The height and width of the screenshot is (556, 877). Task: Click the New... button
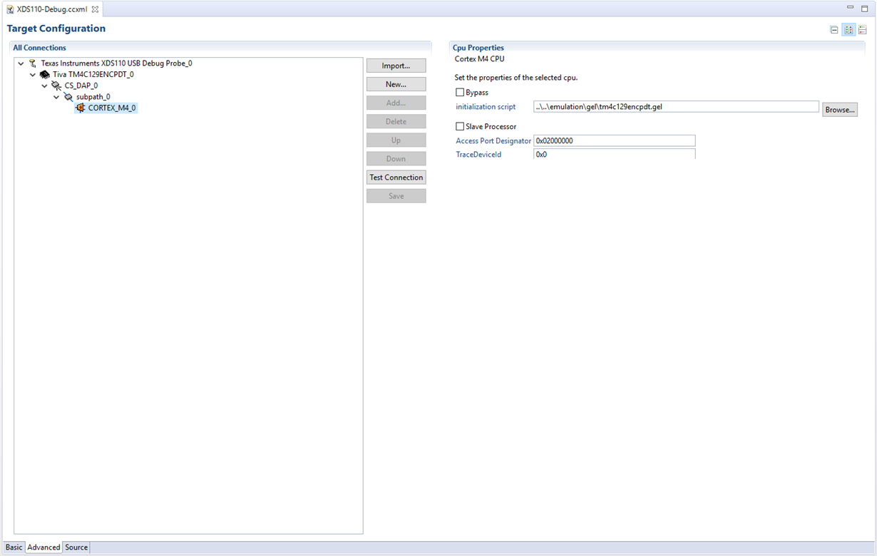[396, 84]
